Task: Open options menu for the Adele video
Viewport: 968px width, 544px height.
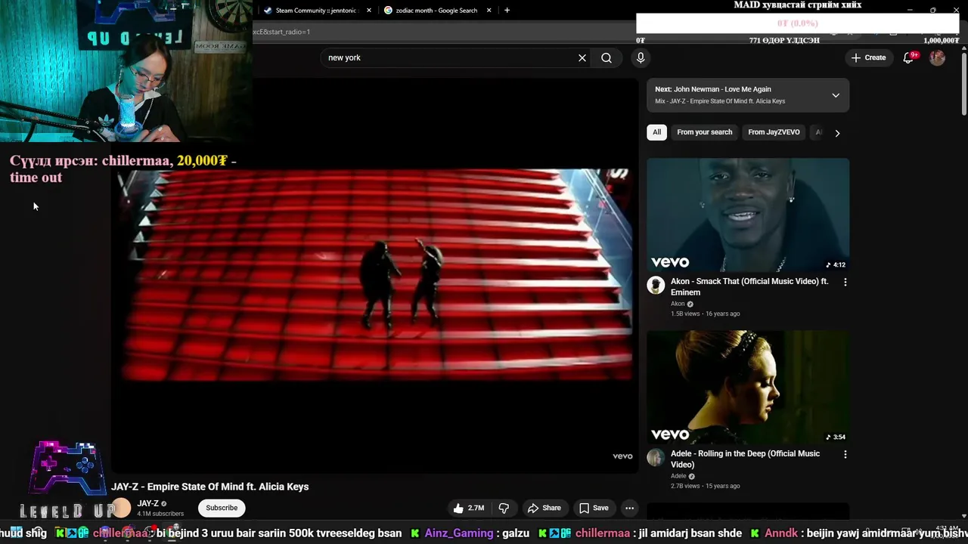Action: 845,454
